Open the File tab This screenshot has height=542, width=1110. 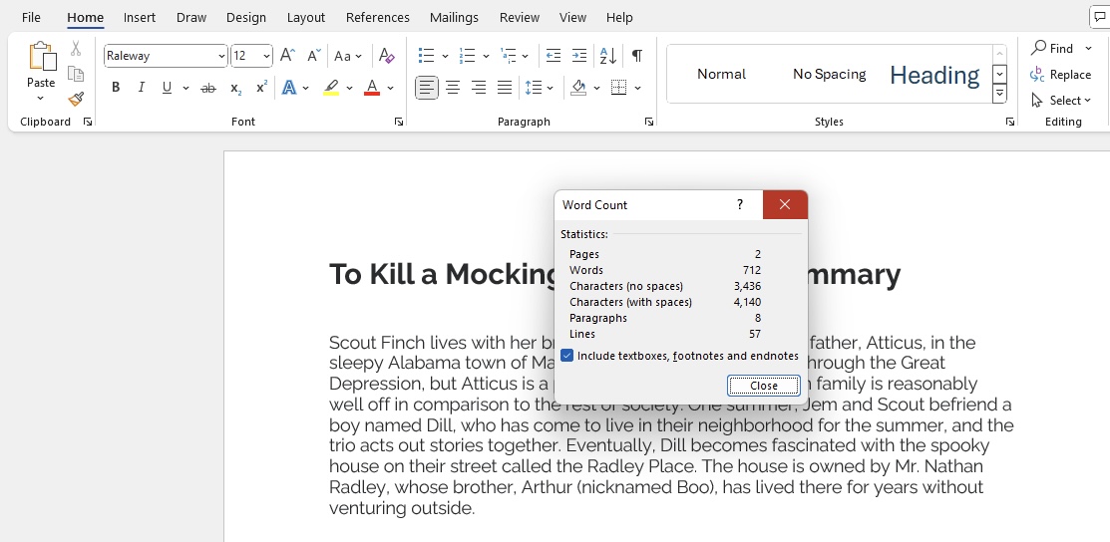(31, 17)
